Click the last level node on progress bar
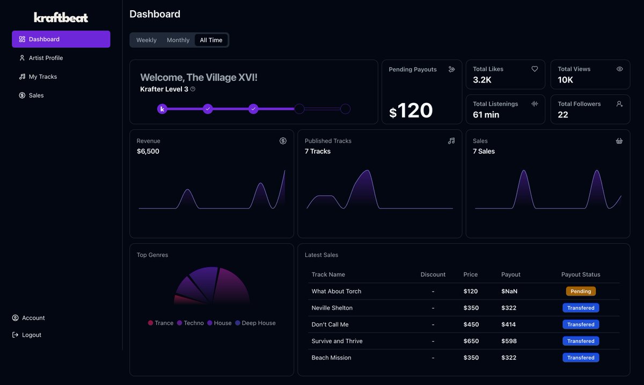The image size is (644, 385). [x=346, y=109]
